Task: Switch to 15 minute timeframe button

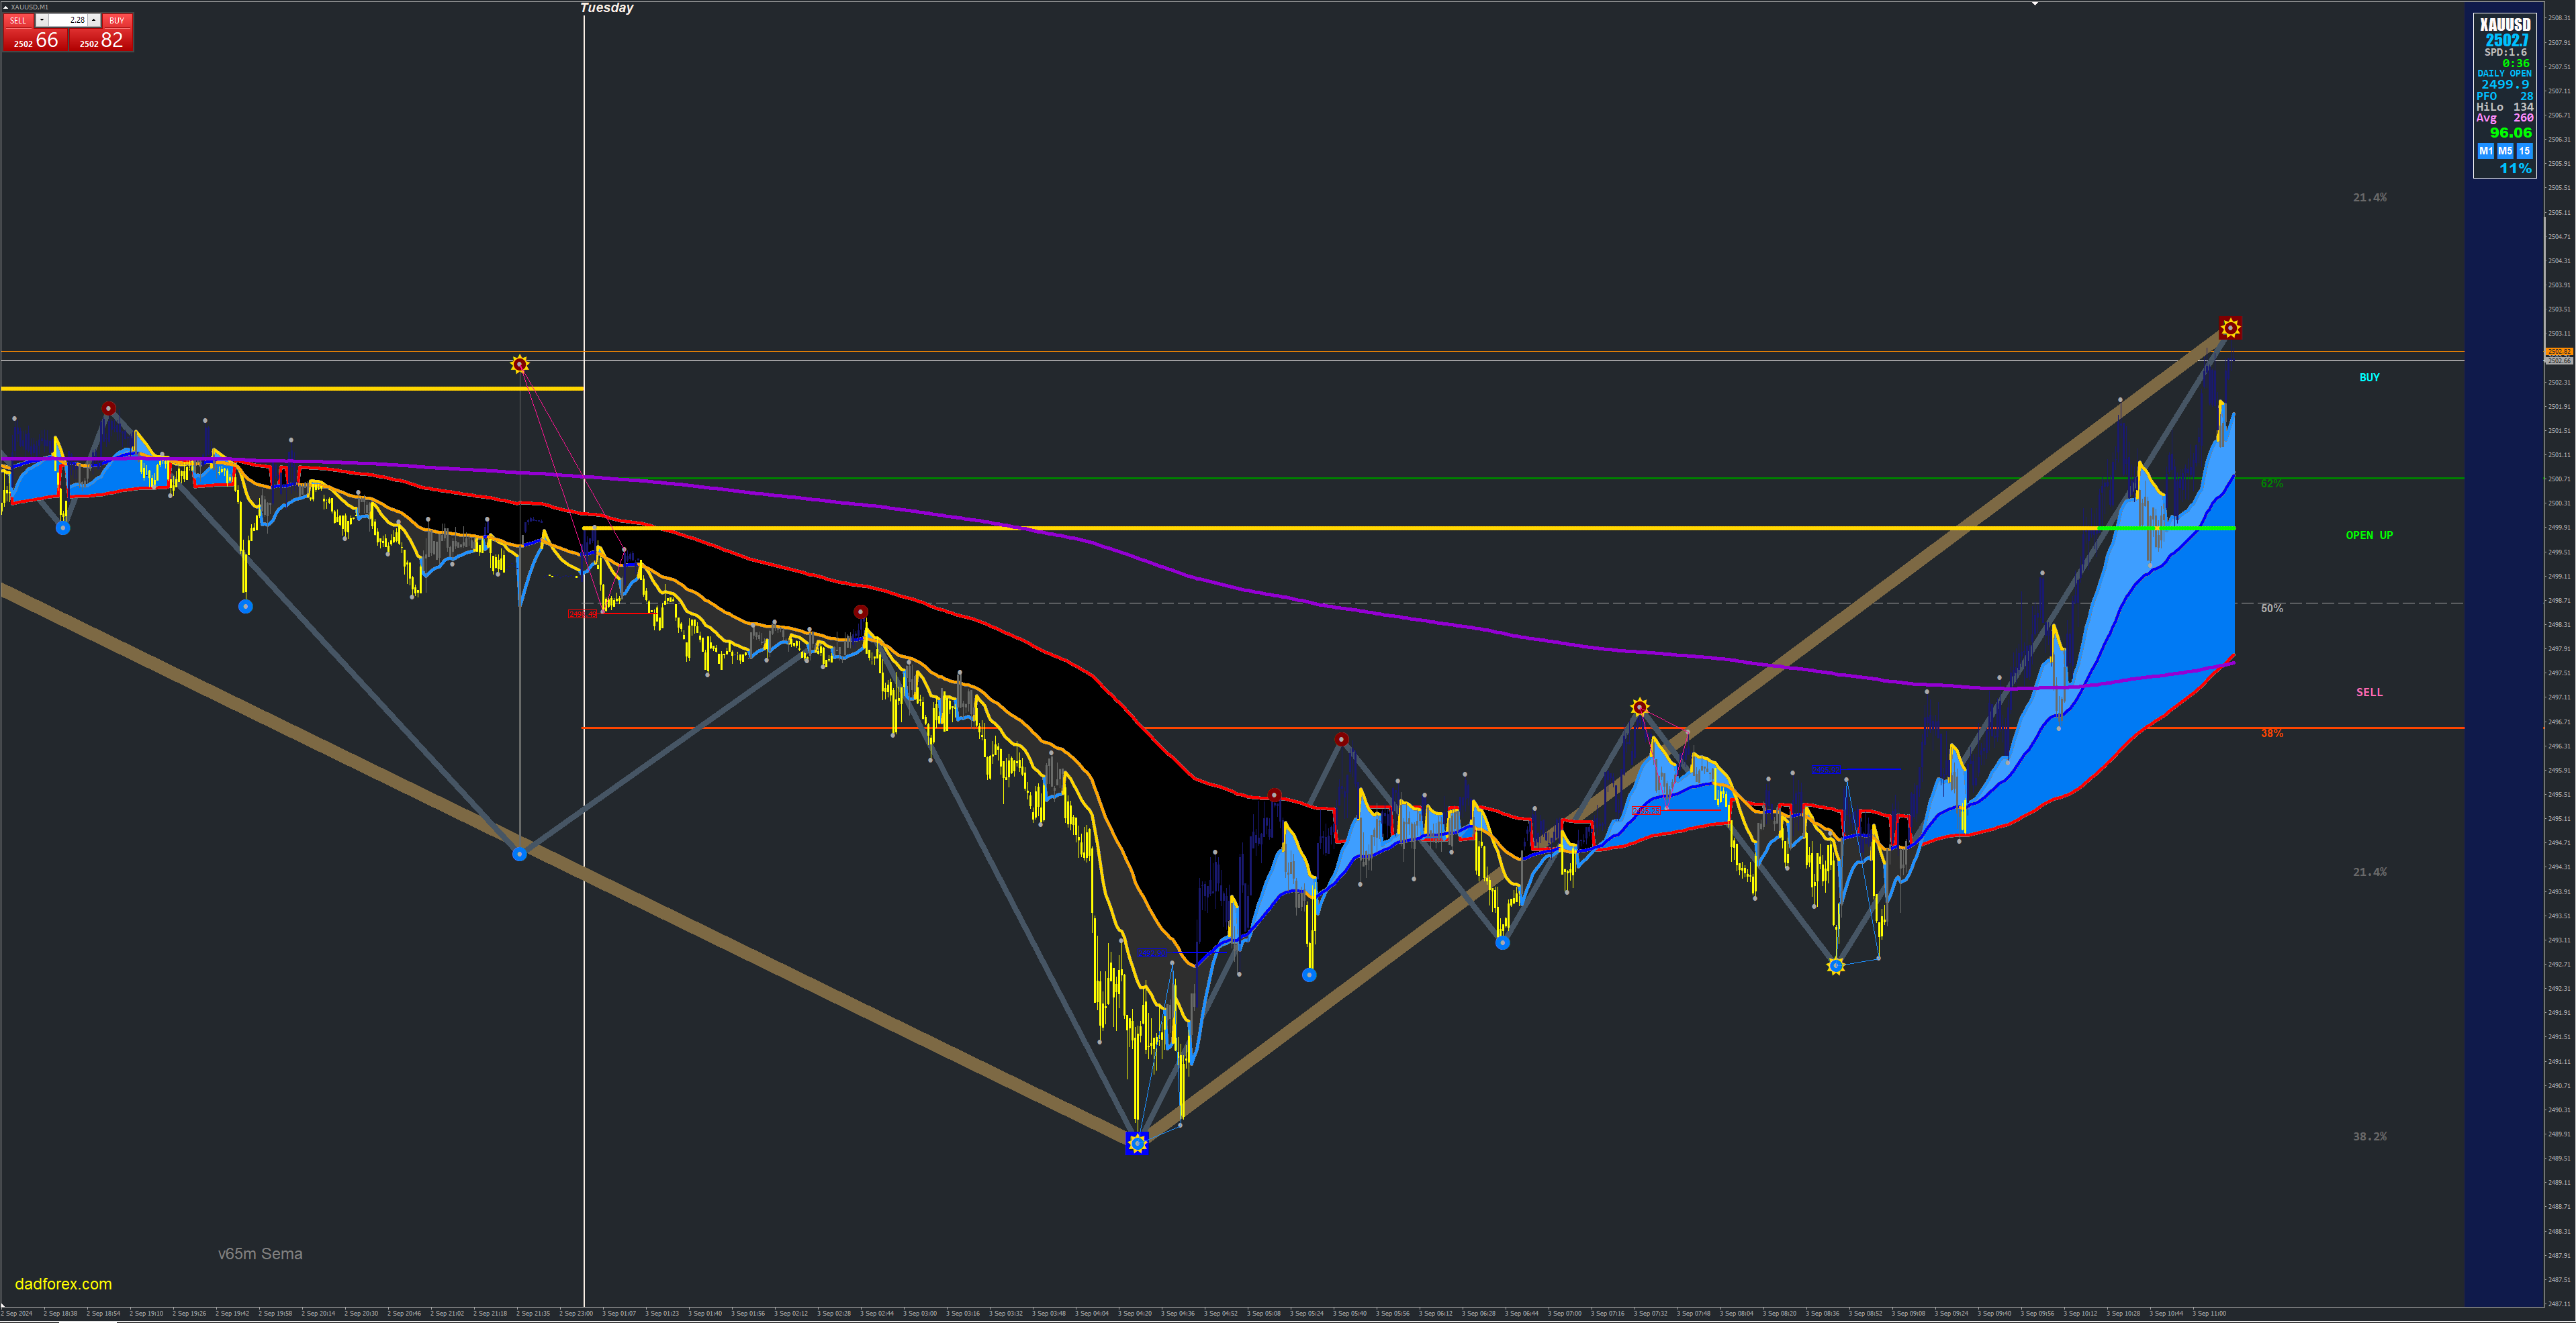Action: (2524, 151)
